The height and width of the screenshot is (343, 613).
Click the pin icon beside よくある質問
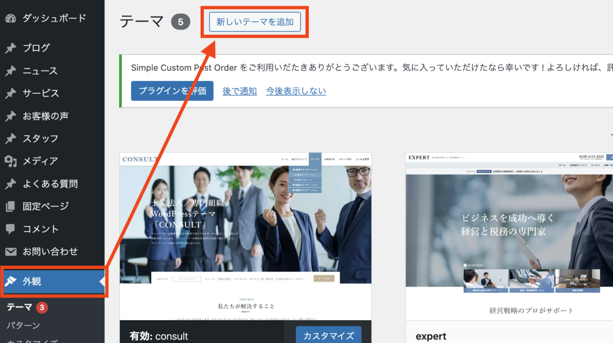pos(11,184)
